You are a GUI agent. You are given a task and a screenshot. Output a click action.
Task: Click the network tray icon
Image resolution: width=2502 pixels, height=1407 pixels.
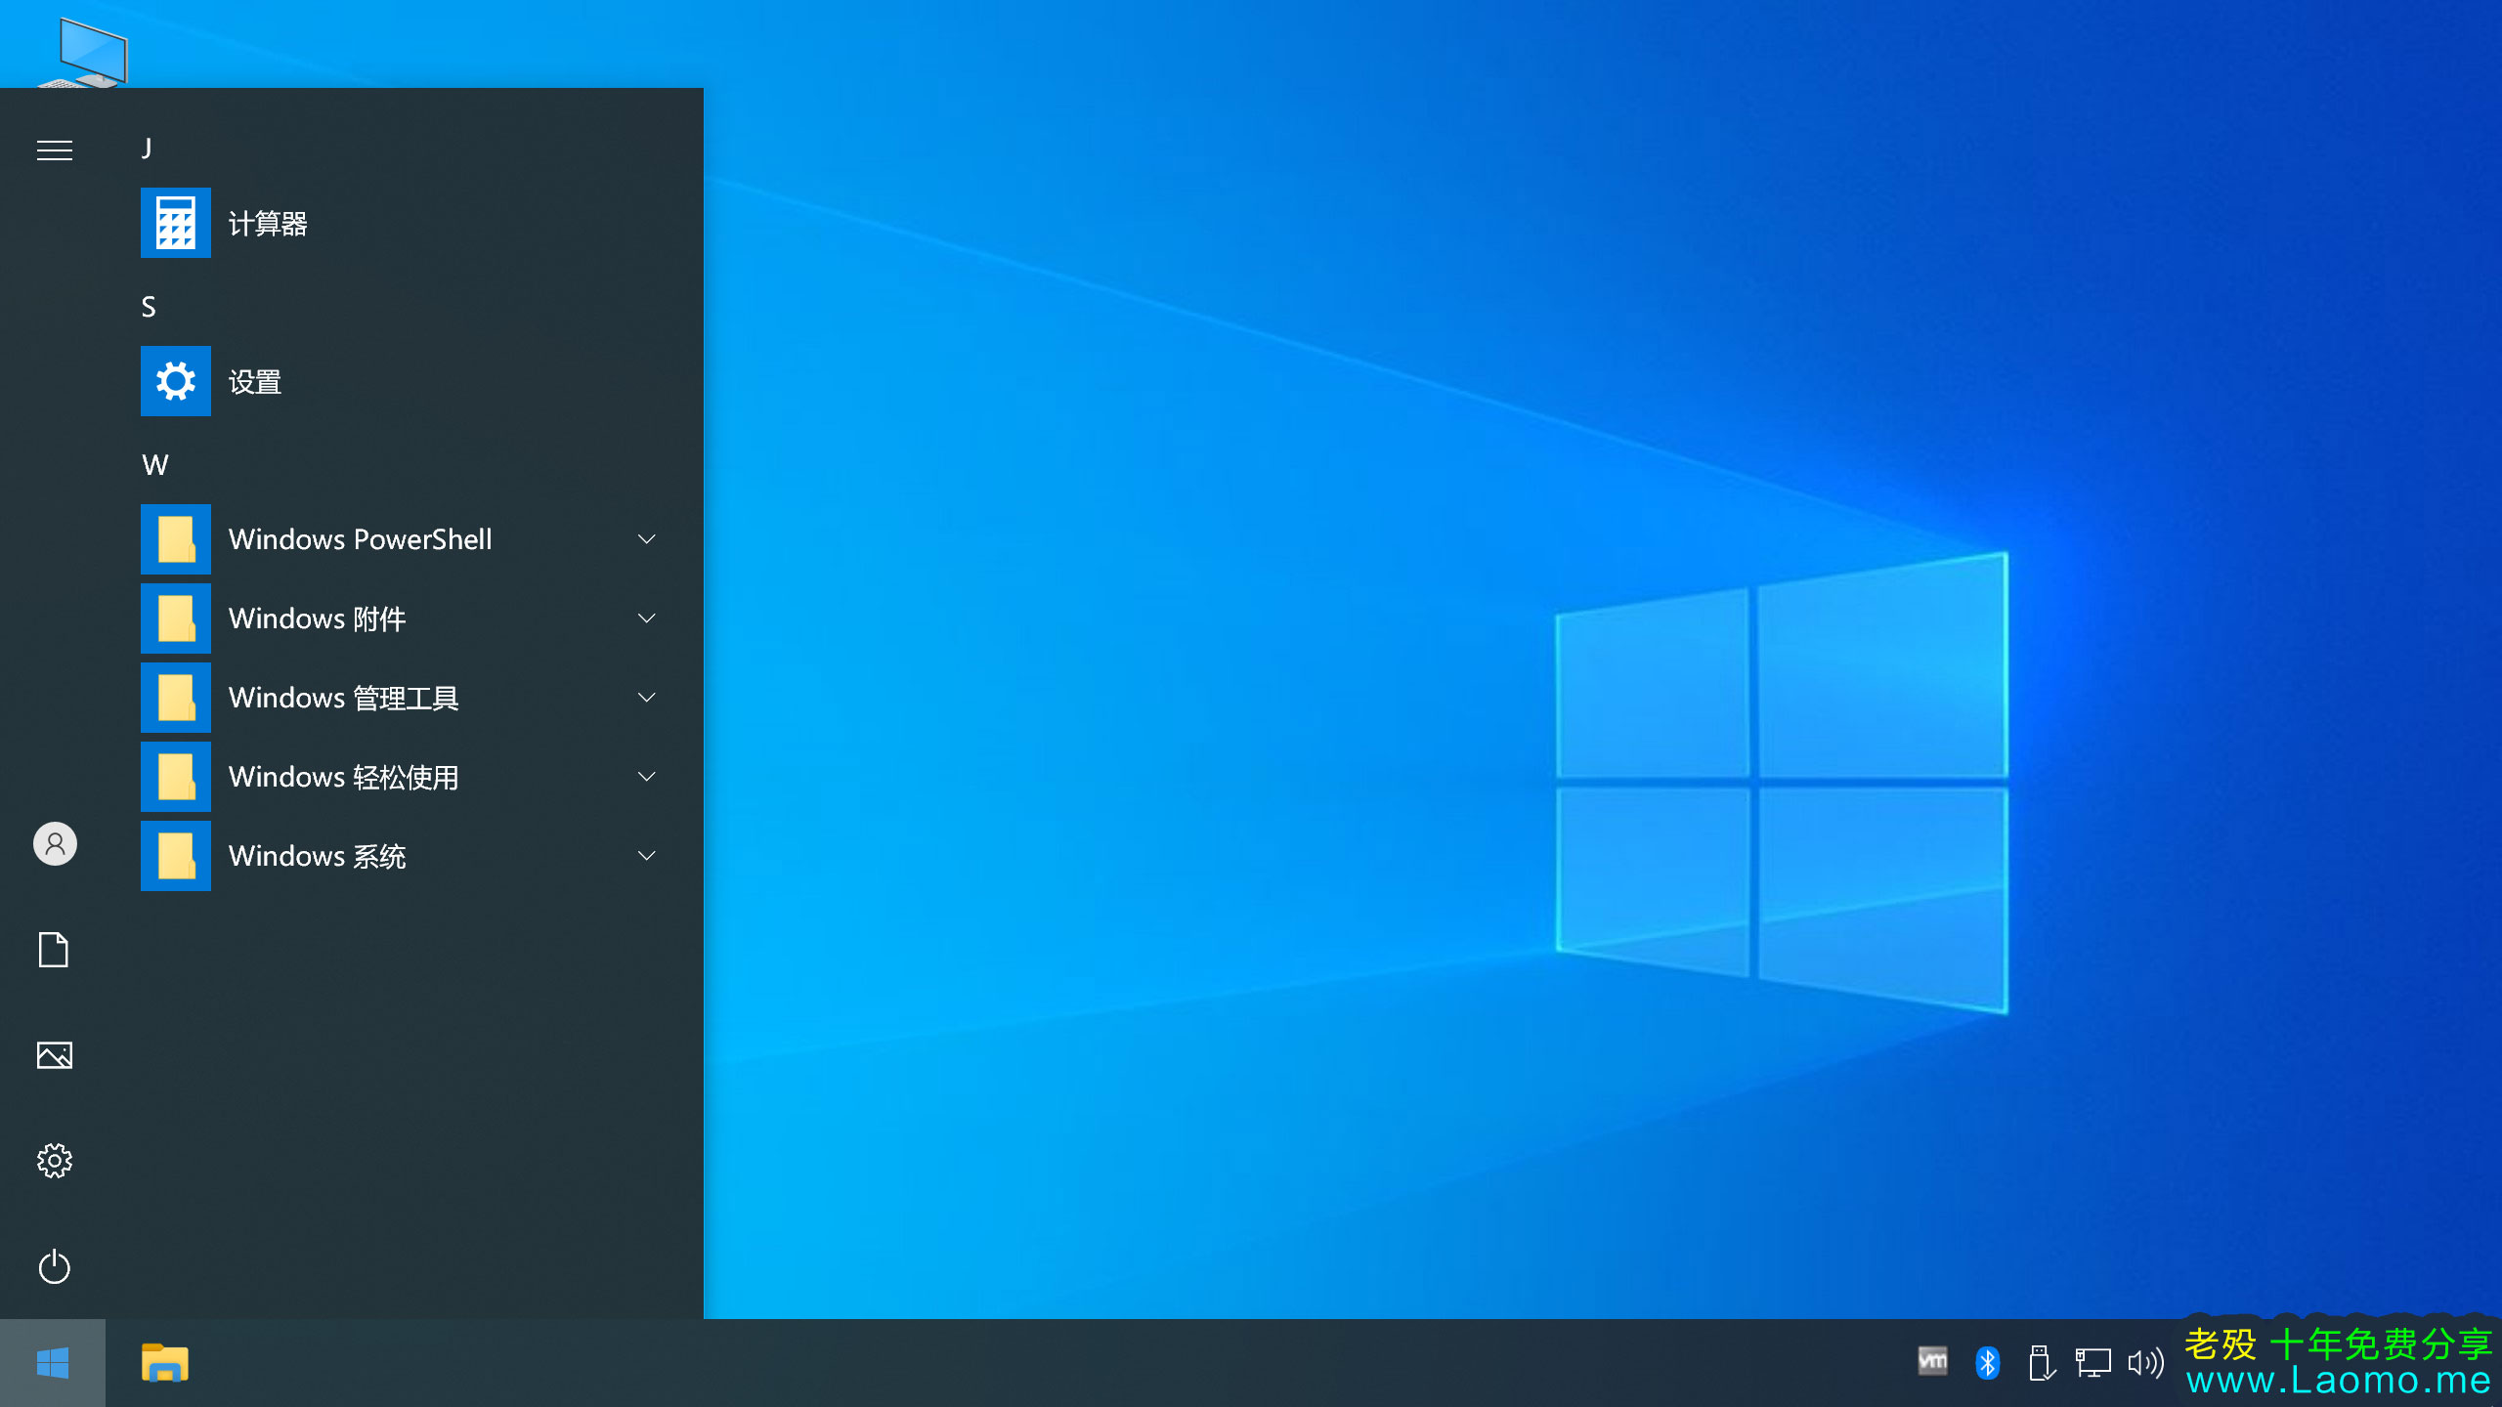click(x=2093, y=1363)
